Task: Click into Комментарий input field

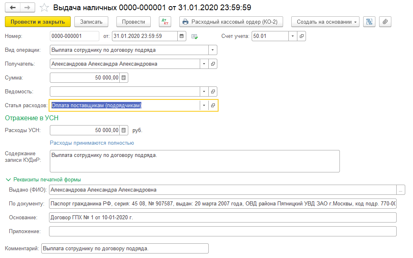Action: pyautogui.click(x=125, y=248)
